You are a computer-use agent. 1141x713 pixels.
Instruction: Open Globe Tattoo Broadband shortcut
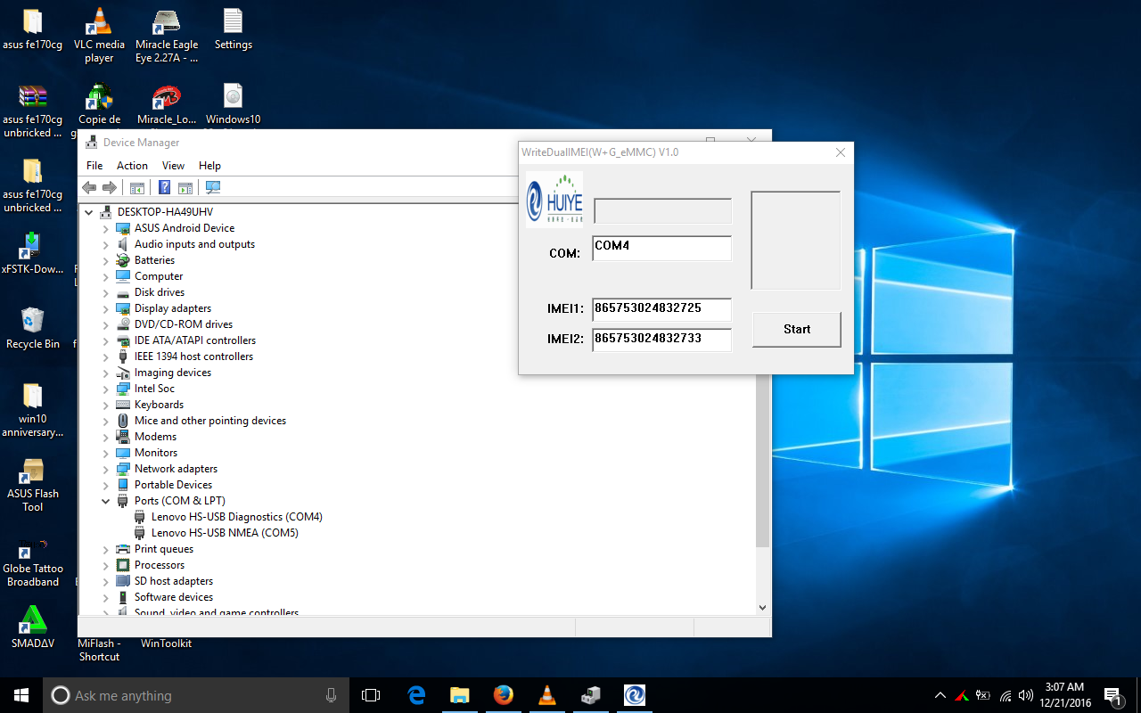pyautogui.click(x=33, y=561)
